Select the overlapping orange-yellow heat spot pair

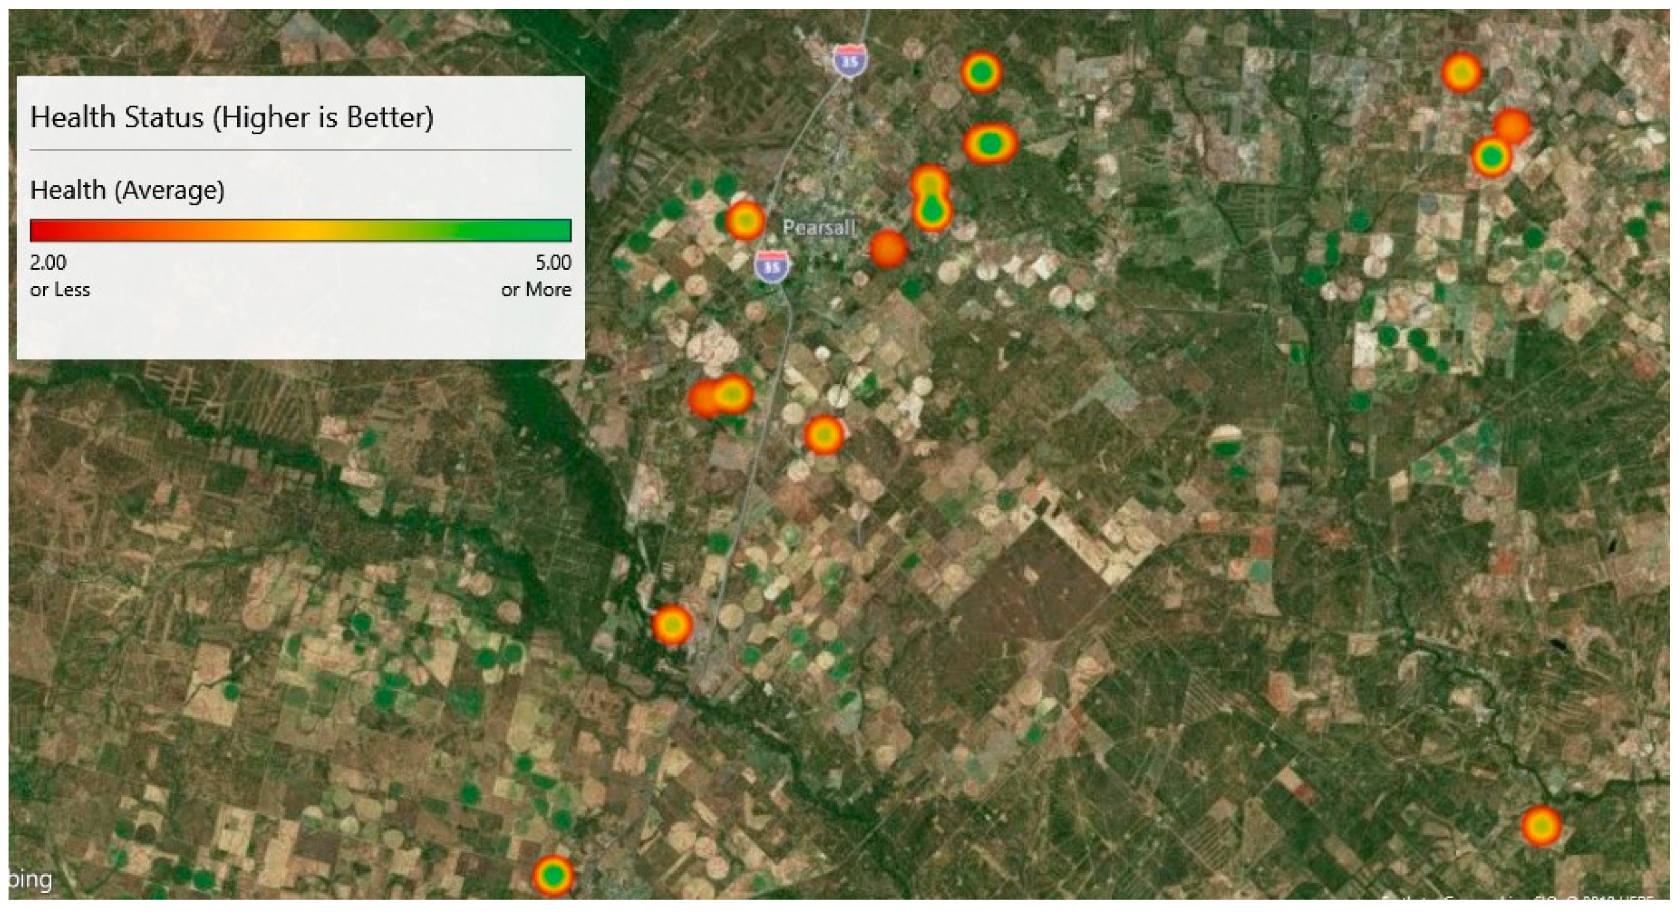721,397
